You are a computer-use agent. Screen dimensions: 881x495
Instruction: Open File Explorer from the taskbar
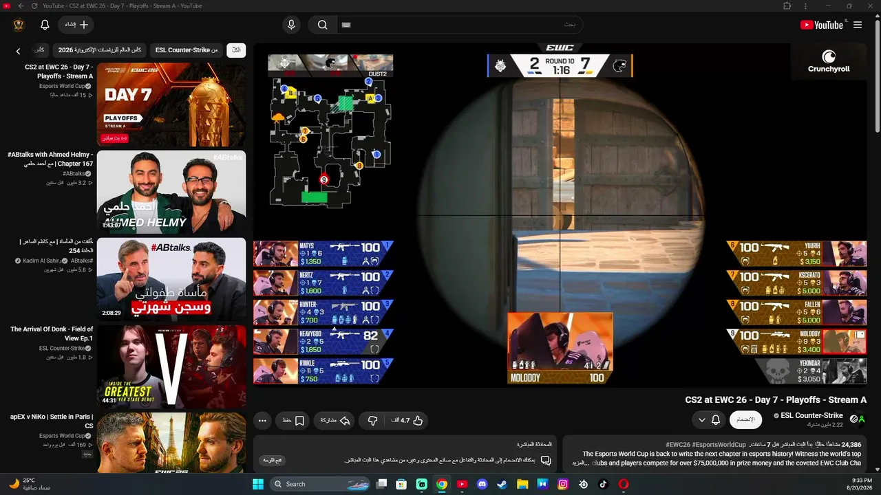[x=522, y=484]
